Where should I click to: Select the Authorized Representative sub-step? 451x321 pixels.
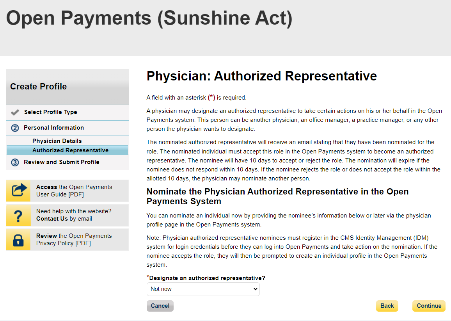pyautogui.click(x=70, y=150)
